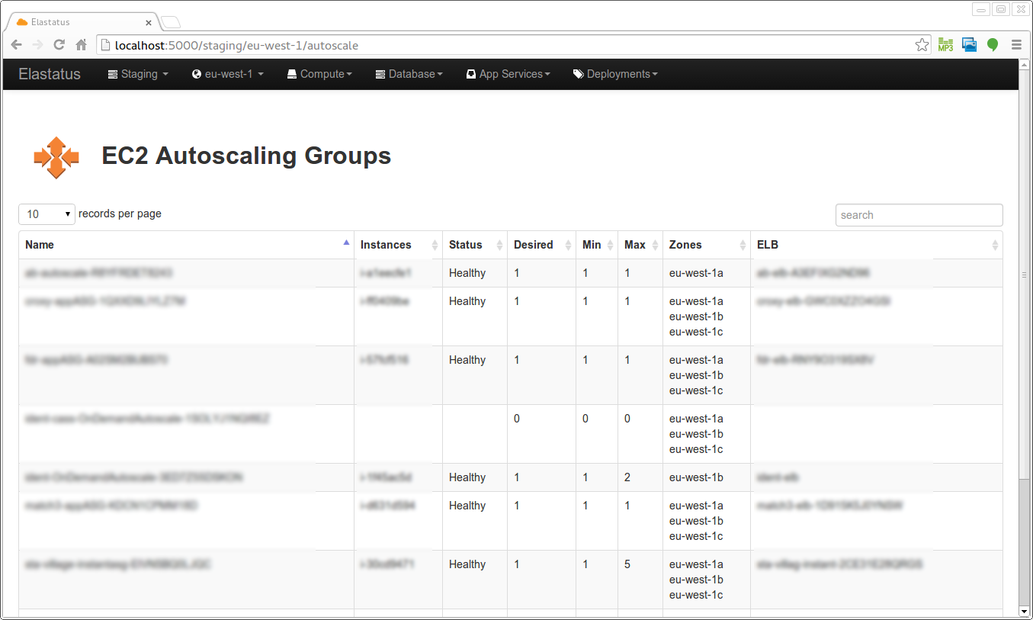This screenshot has width=1033, height=620.
Task: Sort table by Zones column
Action: [707, 245]
